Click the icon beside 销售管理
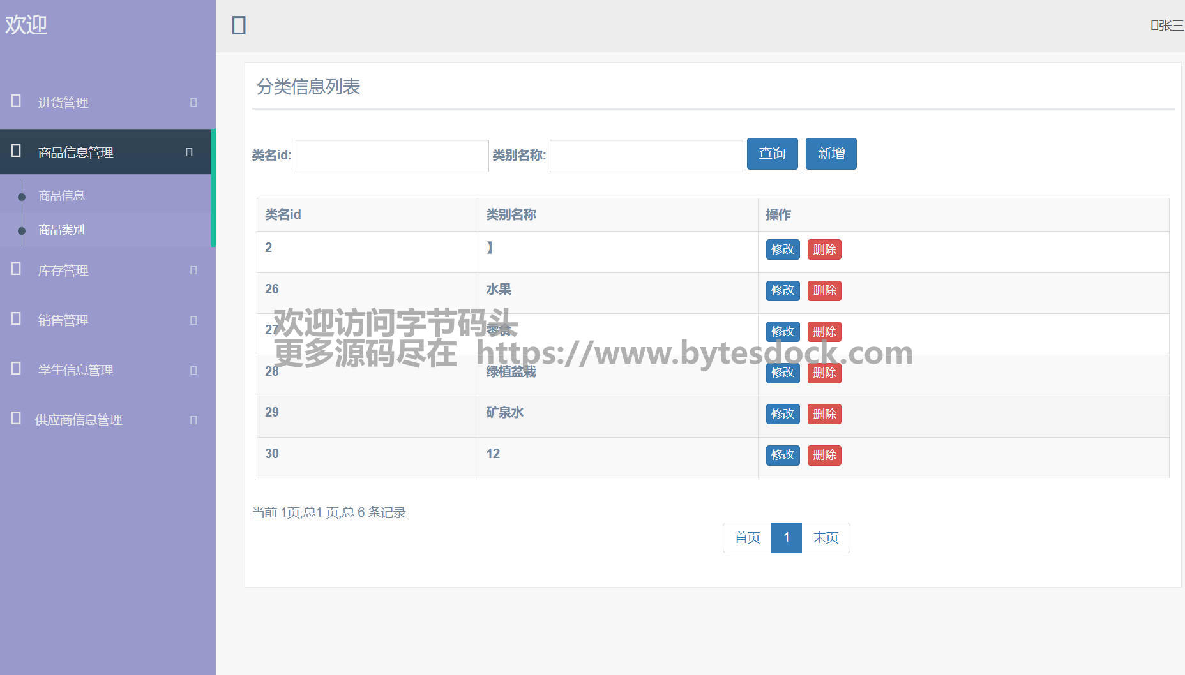The image size is (1185, 675). coord(17,319)
